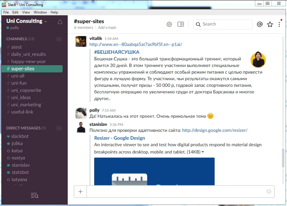Screen dimensions: 287x206
Task: Attach a file using the plus icon
Action: pos(80,191)
